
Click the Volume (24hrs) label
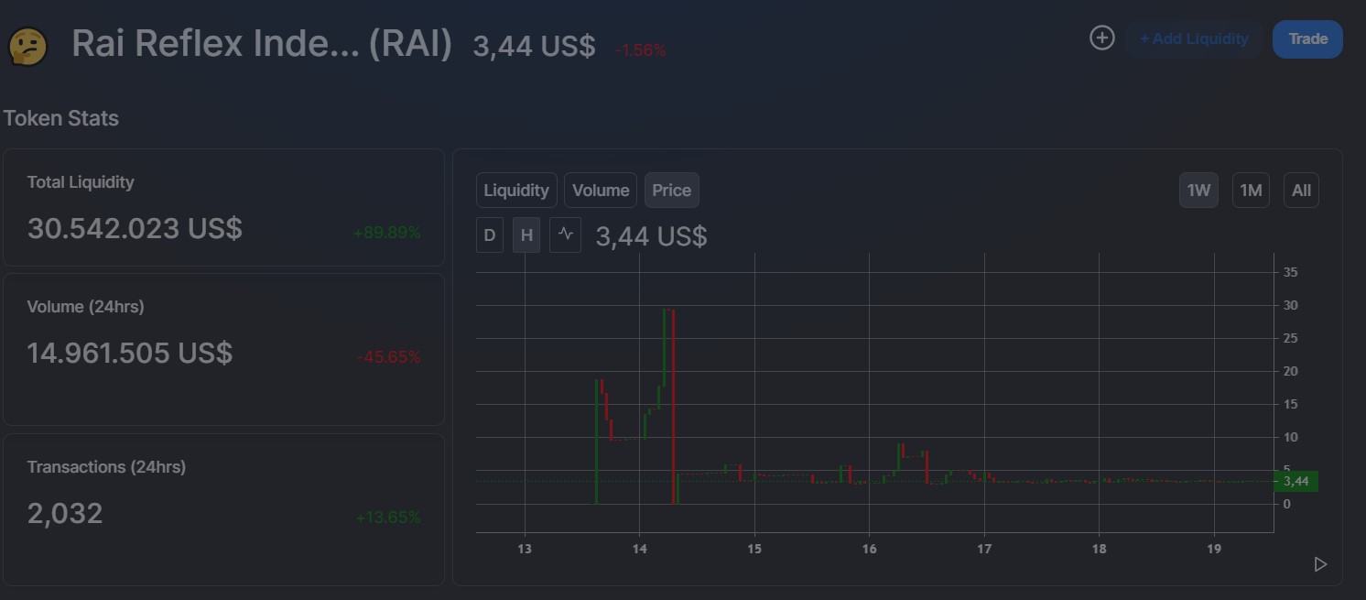(86, 307)
